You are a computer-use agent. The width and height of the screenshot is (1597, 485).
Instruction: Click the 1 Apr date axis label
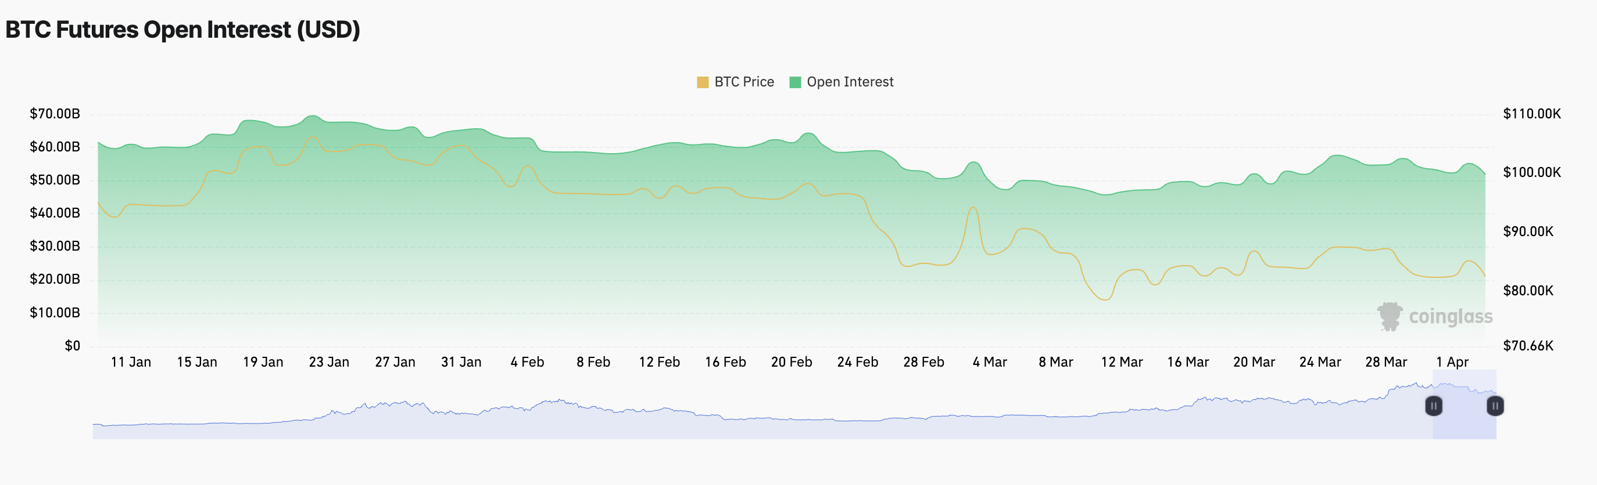[x=1452, y=363]
